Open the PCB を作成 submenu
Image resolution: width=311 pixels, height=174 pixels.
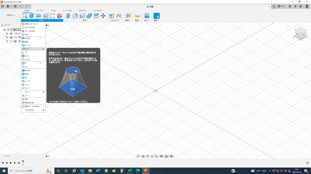click(x=33, y=110)
